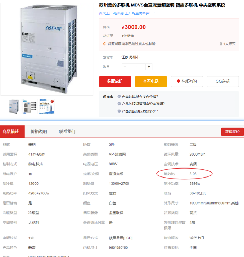Click the minus quantity decrement button

(125, 67)
